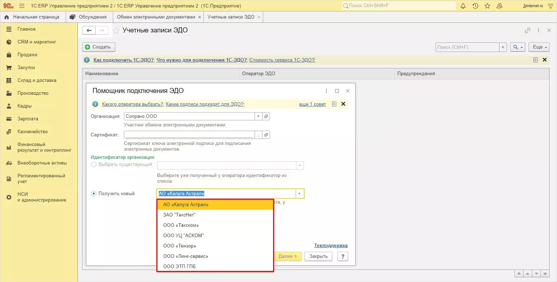Open the main hamburger menu in the title bar
Image resolution: width=557 pixels, height=282 pixels.
(22, 6)
